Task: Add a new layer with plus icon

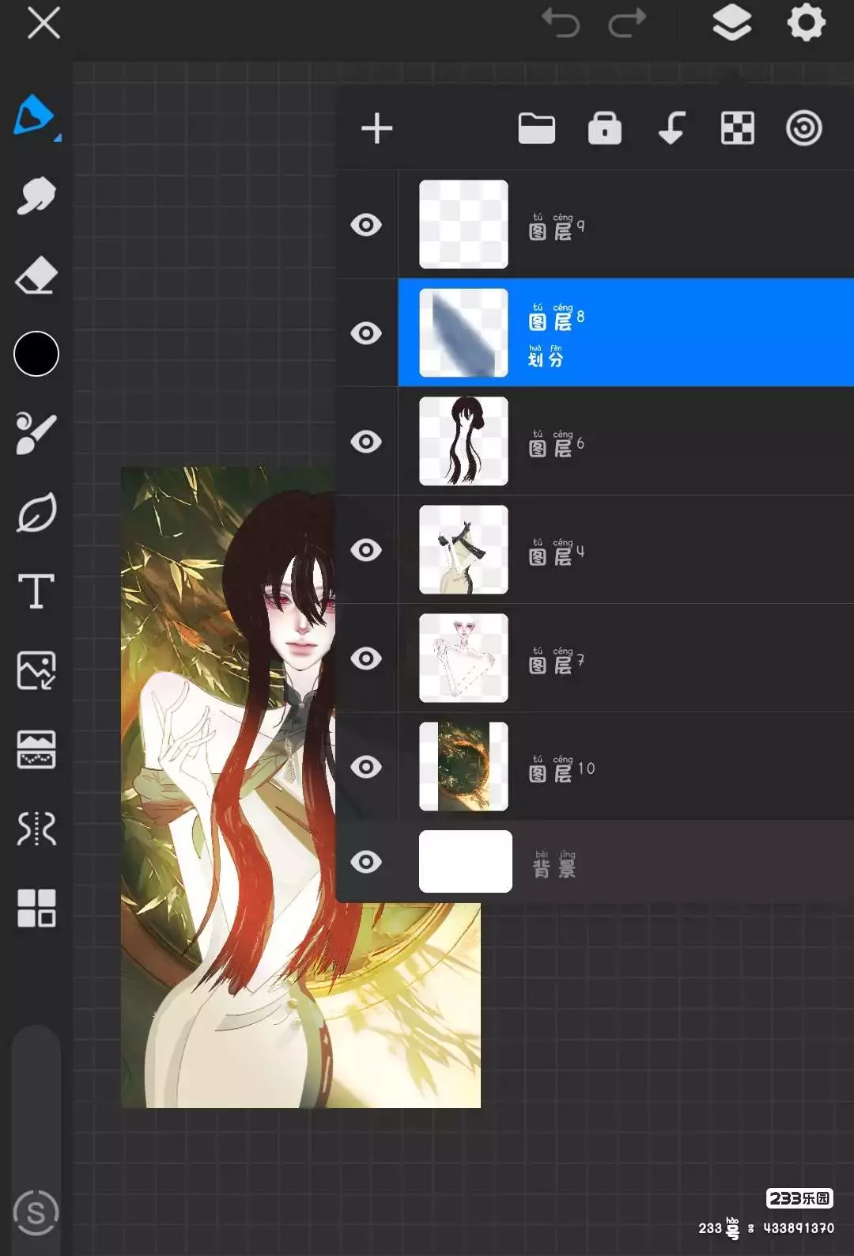Action: (x=377, y=128)
